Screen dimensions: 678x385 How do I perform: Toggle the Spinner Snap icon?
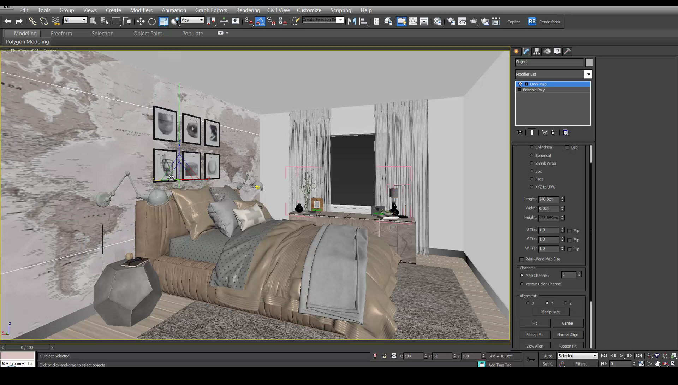point(283,22)
